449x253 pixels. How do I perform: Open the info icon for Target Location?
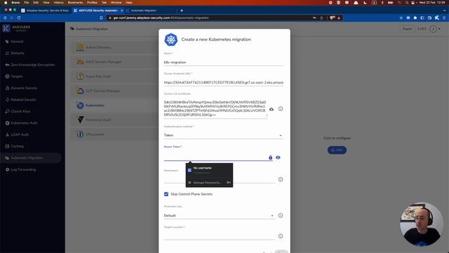281,236
